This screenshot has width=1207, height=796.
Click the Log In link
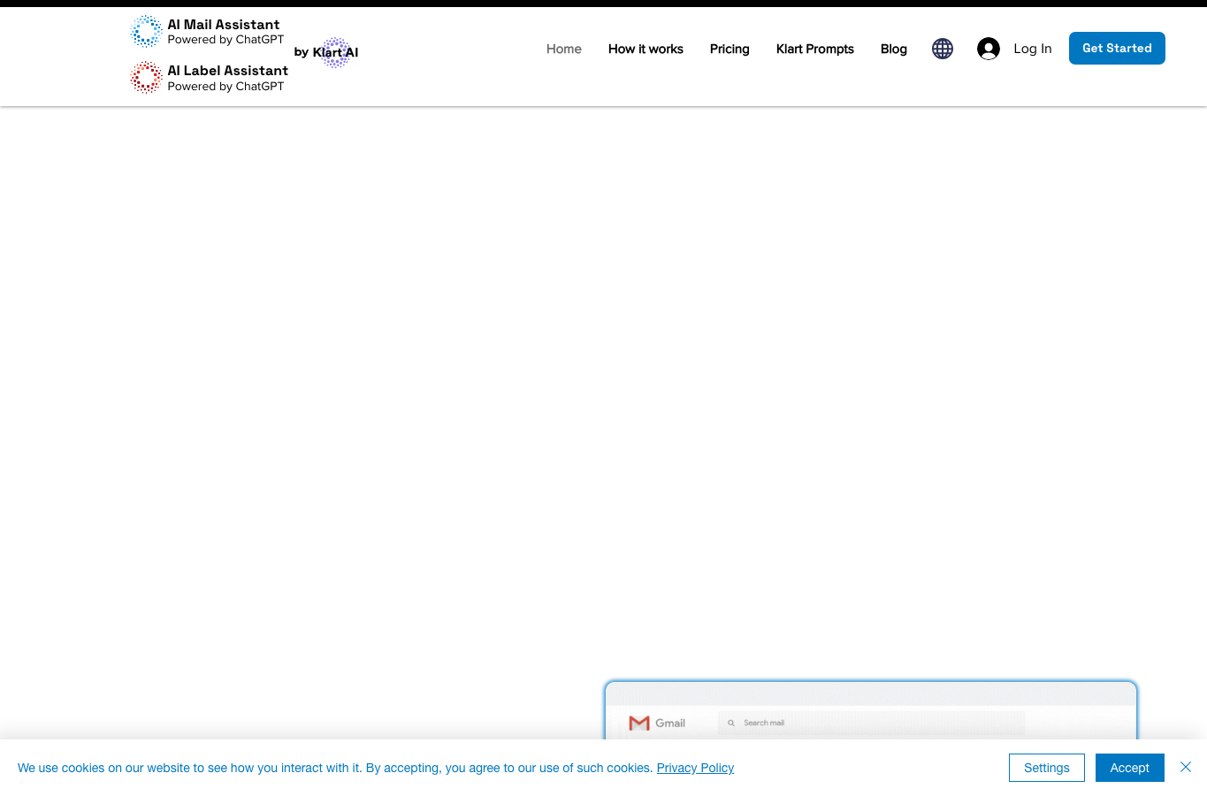pos(1033,49)
